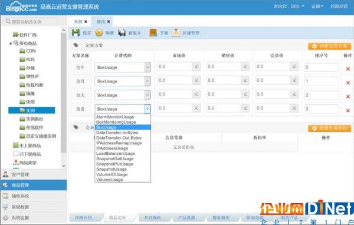Click the 区域管理 region management icon
354x225 pixels.
(176, 33)
